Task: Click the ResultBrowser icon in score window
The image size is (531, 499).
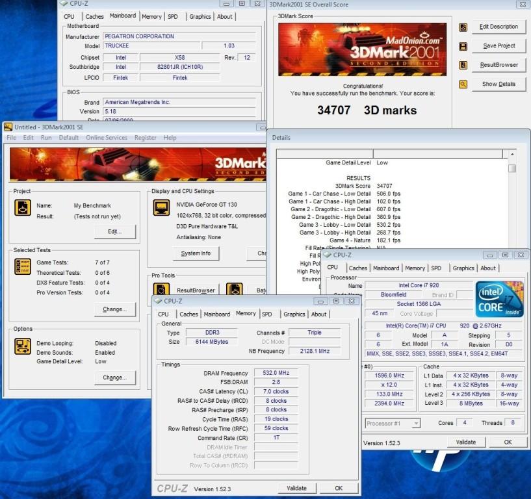Action: click(463, 65)
